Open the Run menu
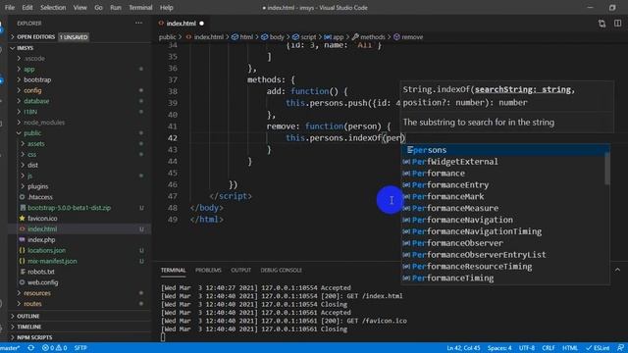 click(116, 8)
